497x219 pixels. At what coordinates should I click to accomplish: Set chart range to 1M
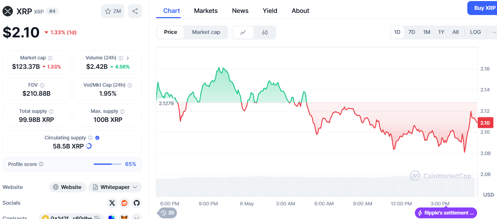[427, 32]
